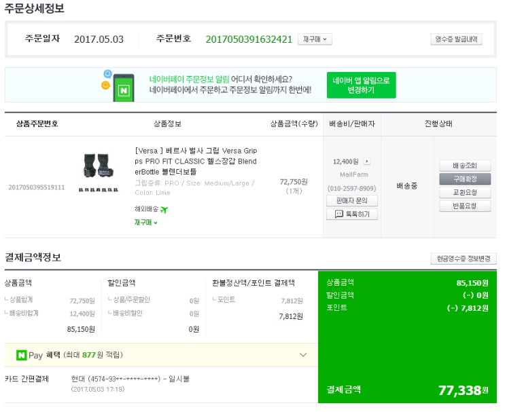Click 배송조회 tracking button
505x412 pixels.
pyautogui.click(x=465, y=166)
